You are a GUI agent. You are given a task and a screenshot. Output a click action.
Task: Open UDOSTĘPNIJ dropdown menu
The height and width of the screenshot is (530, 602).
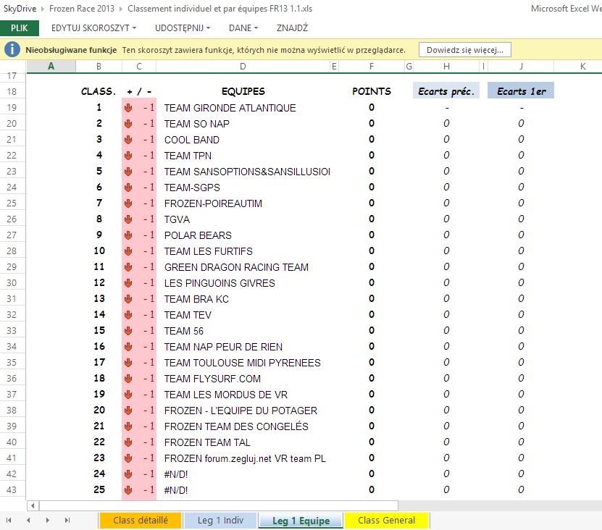[x=183, y=28]
